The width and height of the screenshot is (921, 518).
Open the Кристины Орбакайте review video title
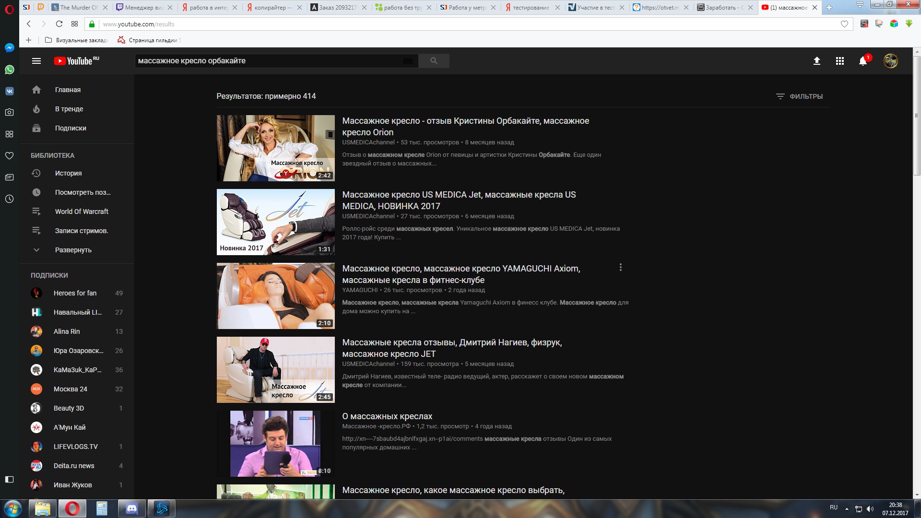click(465, 127)
